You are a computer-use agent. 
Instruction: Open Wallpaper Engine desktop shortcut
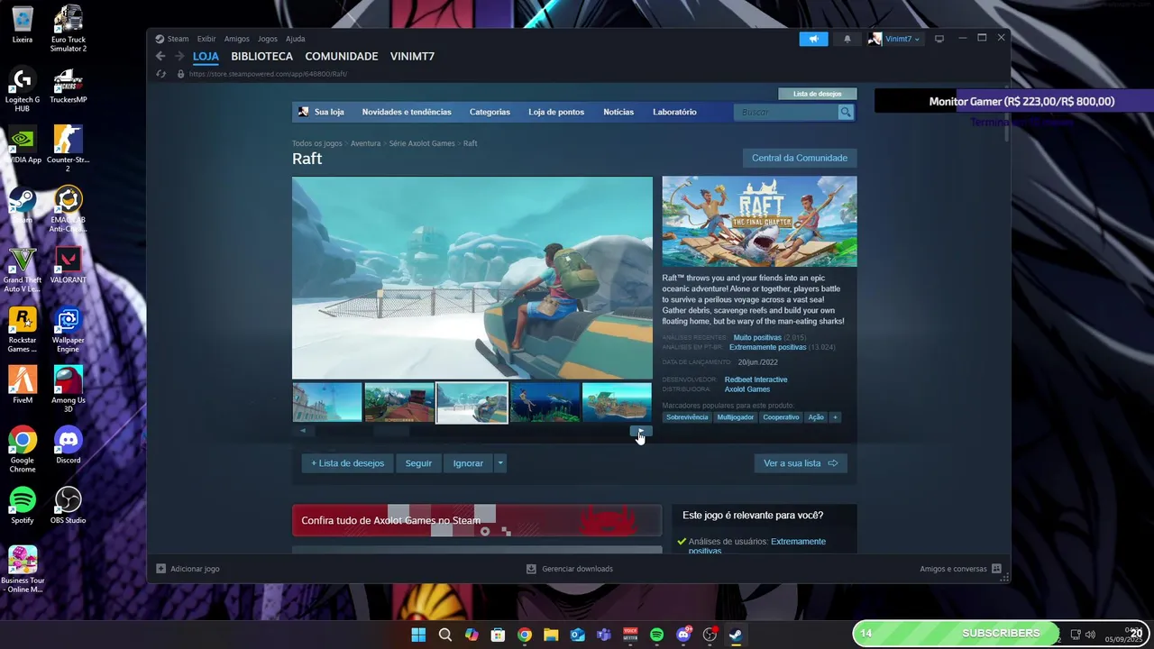(69, 330)
